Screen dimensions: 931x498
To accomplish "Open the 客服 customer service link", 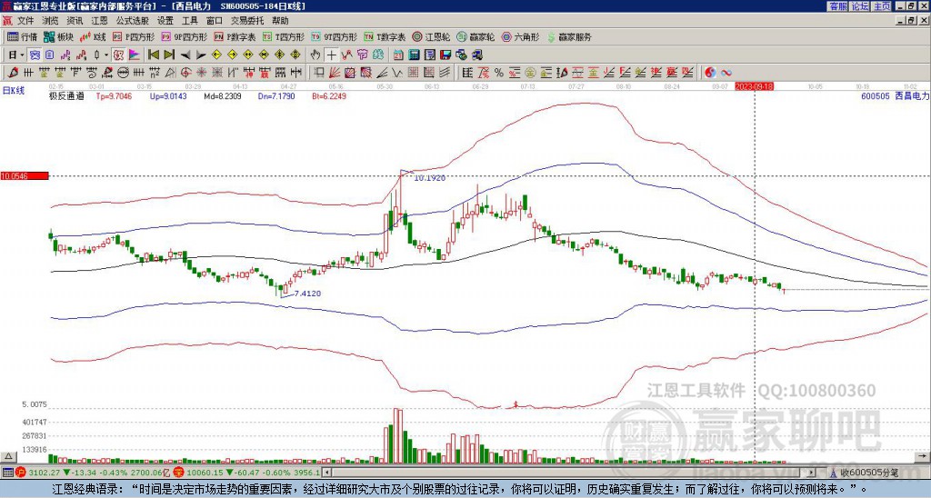I will pos(837,6).
